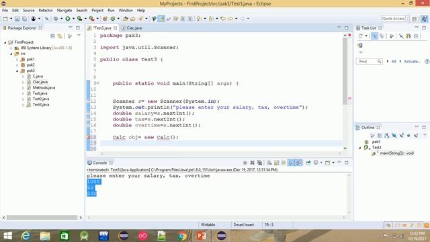
Task: Click main(String[]) : void in Outline
Action: point(396,153)
